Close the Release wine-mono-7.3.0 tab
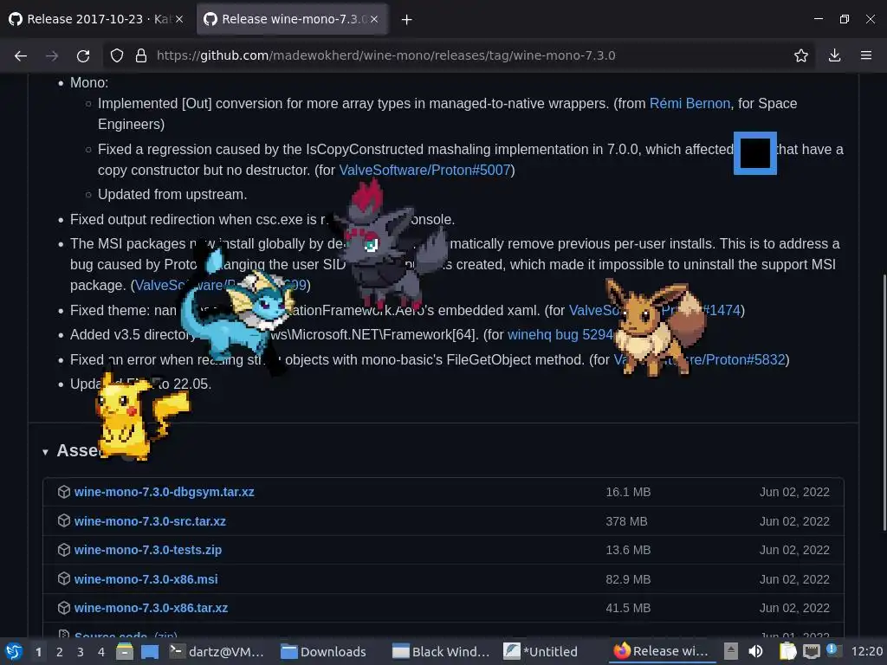887x665 pixels. [x=374, y=19]
